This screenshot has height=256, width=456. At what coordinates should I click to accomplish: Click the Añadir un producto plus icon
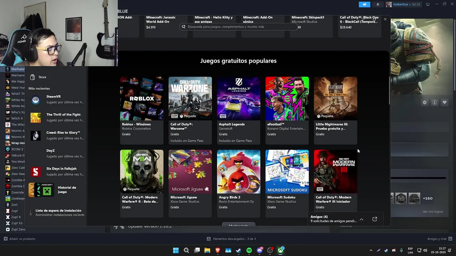pos(5,239)
